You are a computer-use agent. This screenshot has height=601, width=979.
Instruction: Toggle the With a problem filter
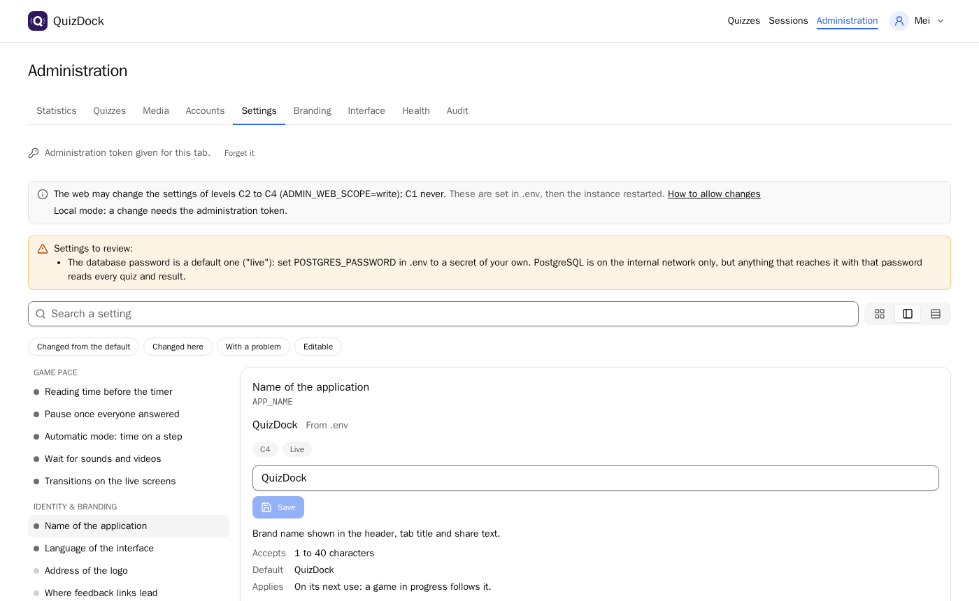click(253, 347)
